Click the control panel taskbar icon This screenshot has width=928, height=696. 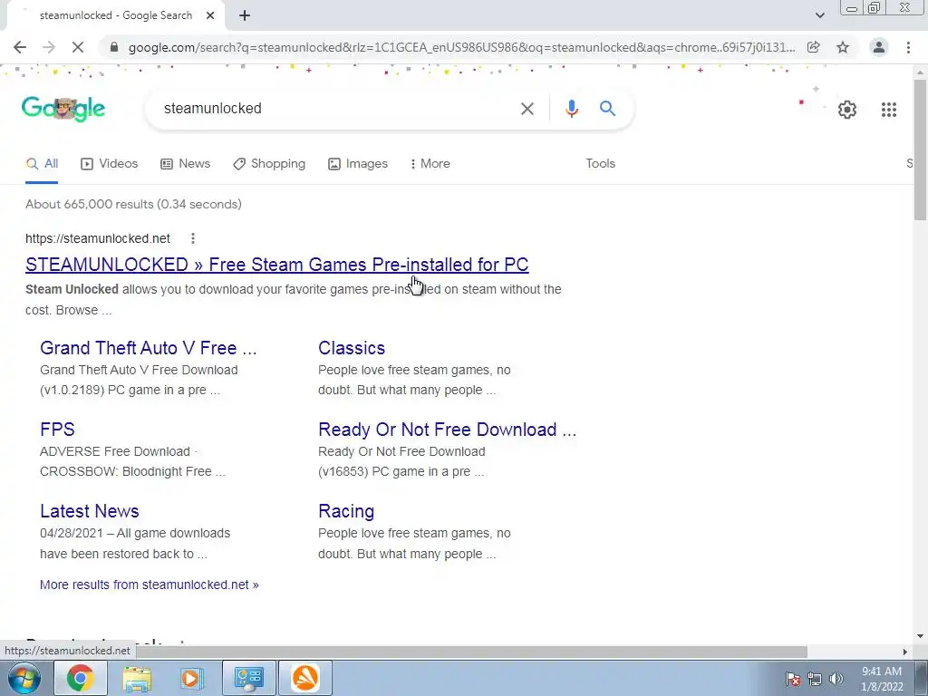click(x=248, y=678)
